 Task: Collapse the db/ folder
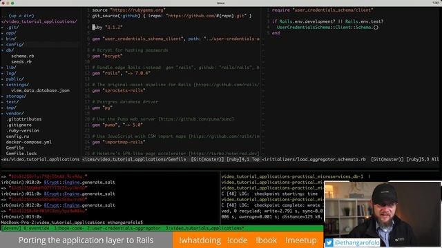coord(10,50)
